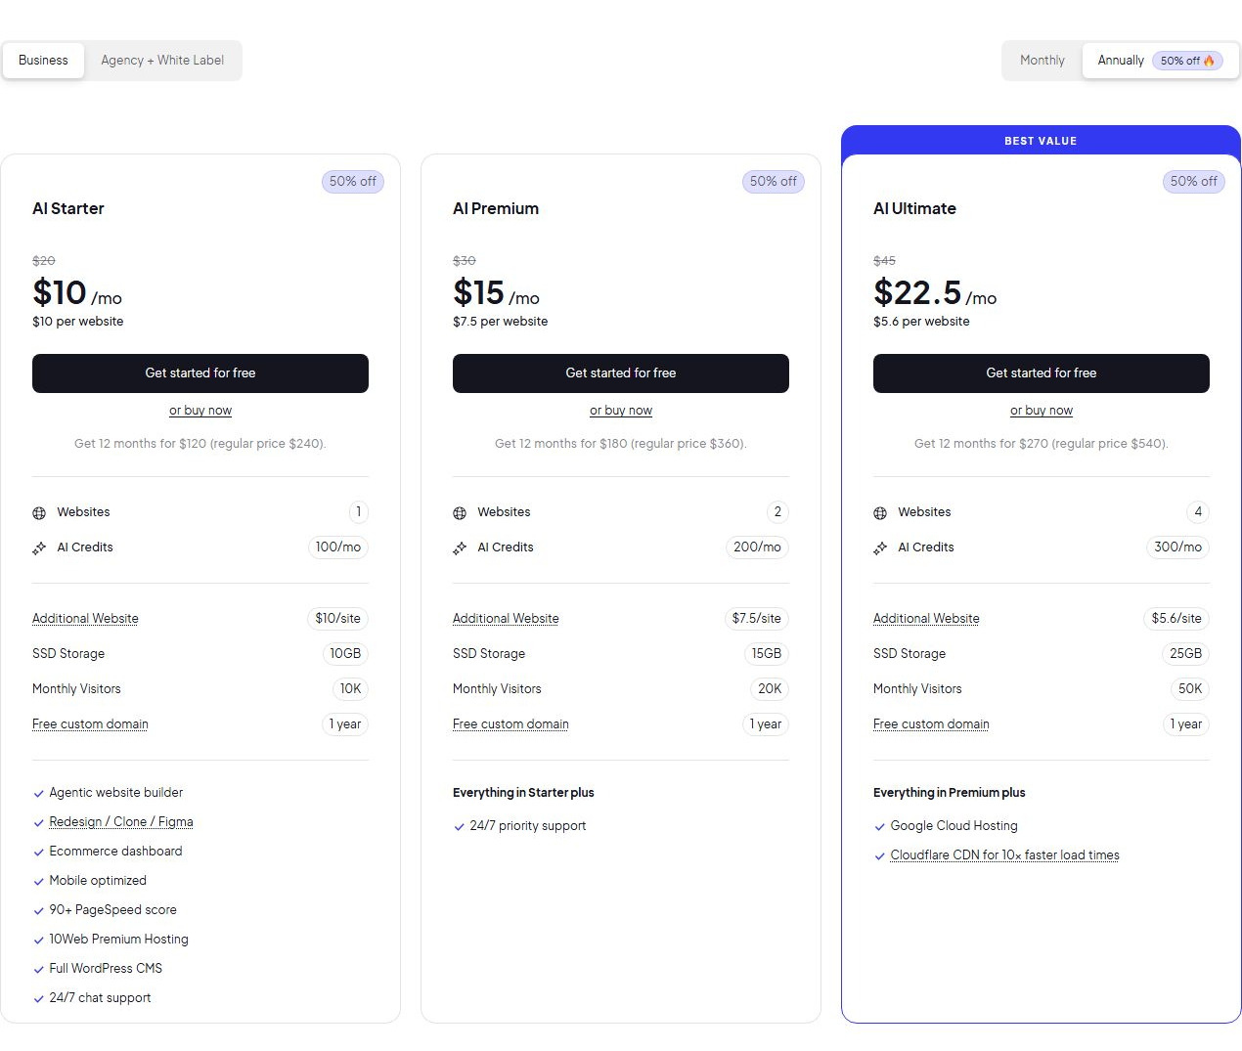Open Cloudflare CDN for 10x faster load times
Viewport: 1242px width, 1051px height.
pyautogui.click(x=1004, y=855)
